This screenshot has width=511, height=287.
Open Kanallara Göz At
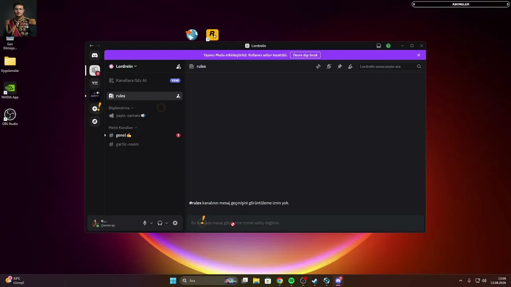pyautogui.click(x=145, y=81)
